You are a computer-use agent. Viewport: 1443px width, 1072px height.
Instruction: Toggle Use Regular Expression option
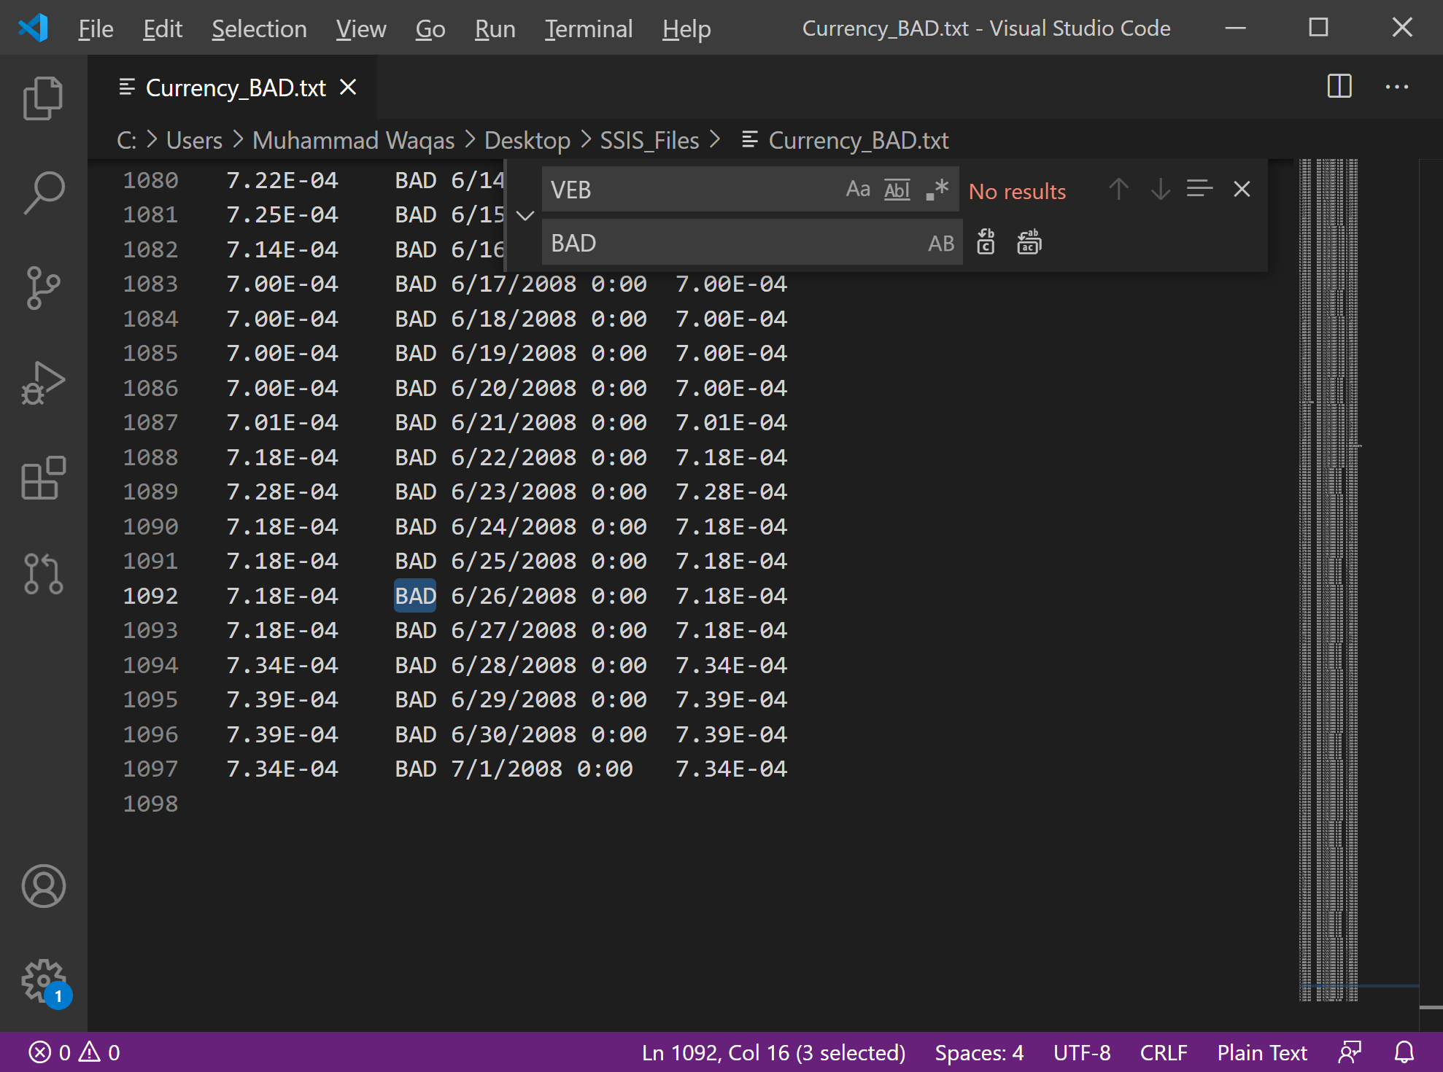point(937,190)
